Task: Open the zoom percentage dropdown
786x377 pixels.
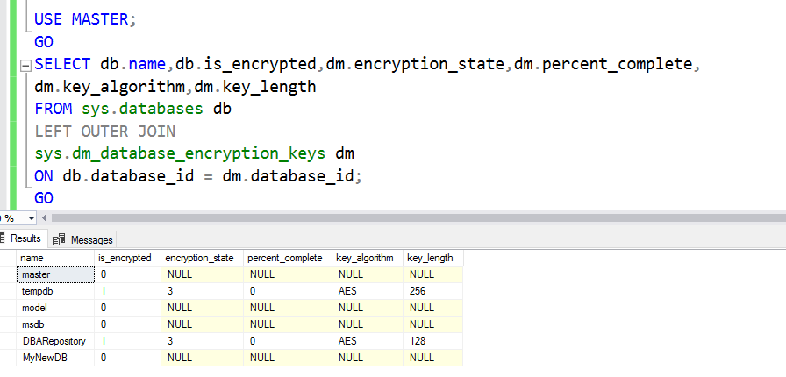Action: coord(32,217)
